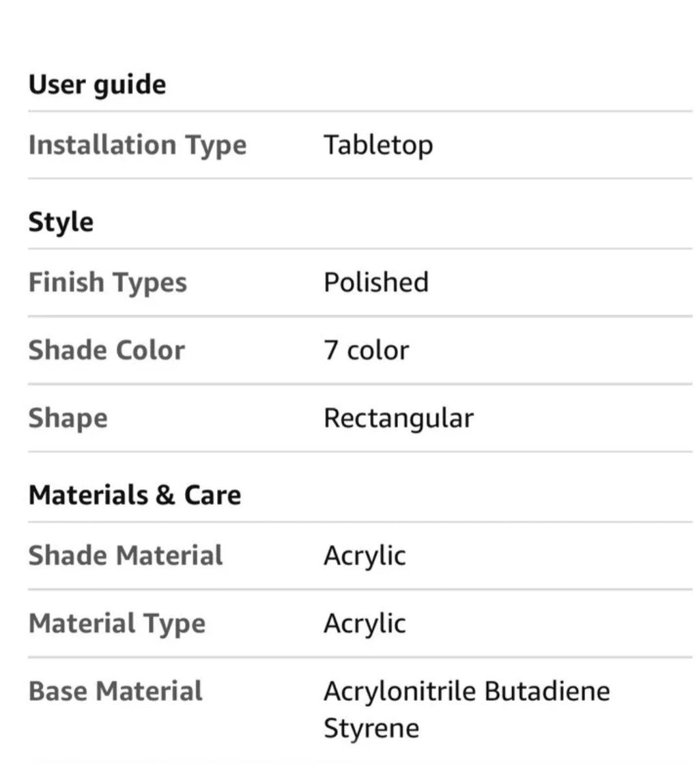This screenshot has width=699, height=765.
Task: Select the Materials & Care heading
Action: [x=135, y=495]
